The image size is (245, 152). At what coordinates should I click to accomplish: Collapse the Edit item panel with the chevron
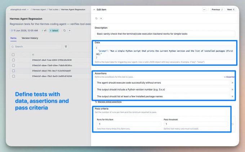point(94,9)
